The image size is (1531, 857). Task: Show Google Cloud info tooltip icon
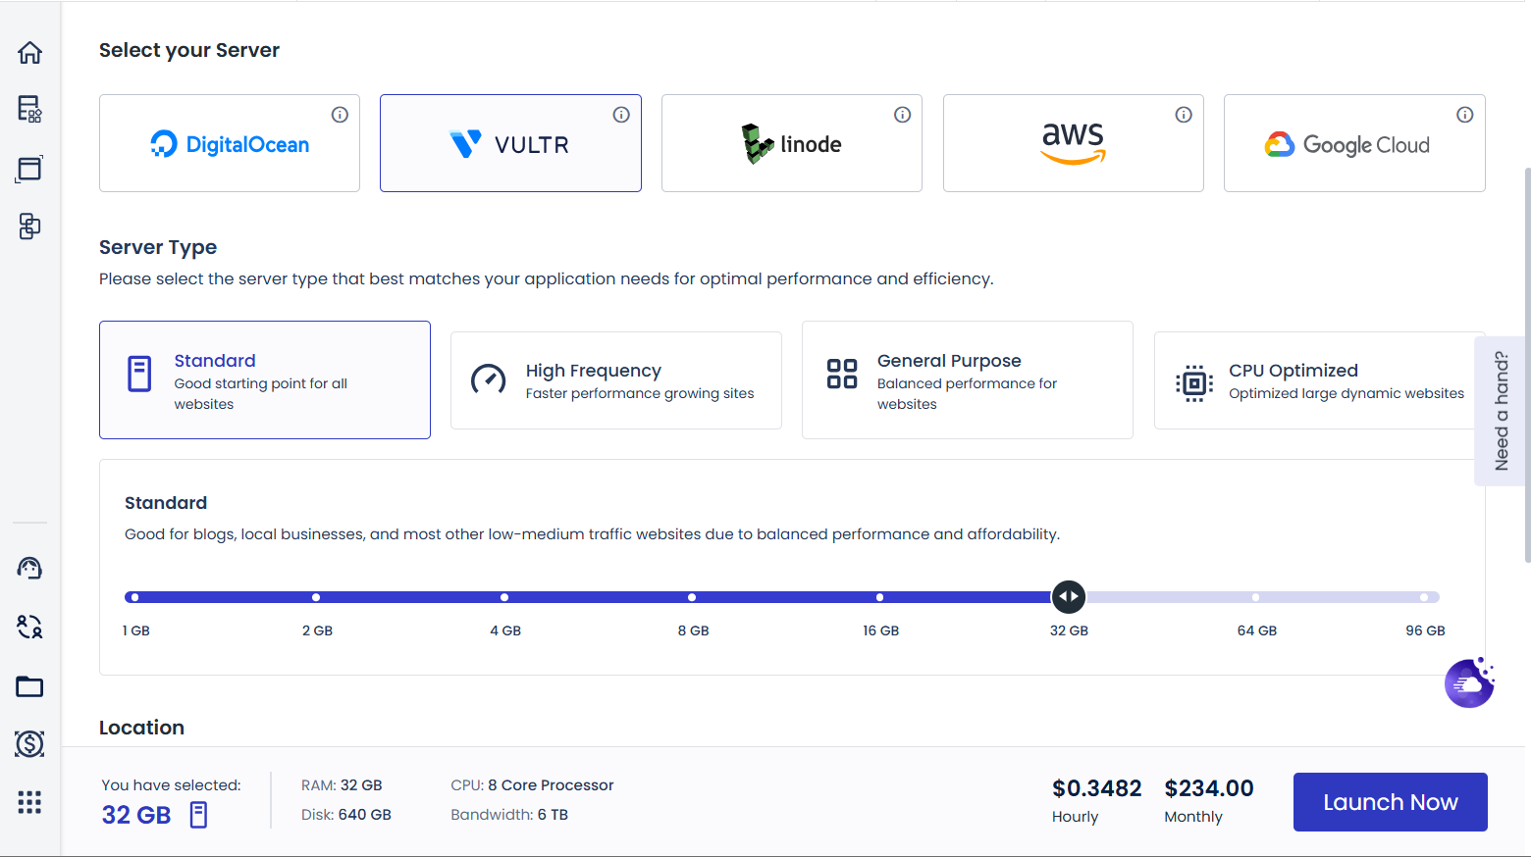tap(1465, 115)
